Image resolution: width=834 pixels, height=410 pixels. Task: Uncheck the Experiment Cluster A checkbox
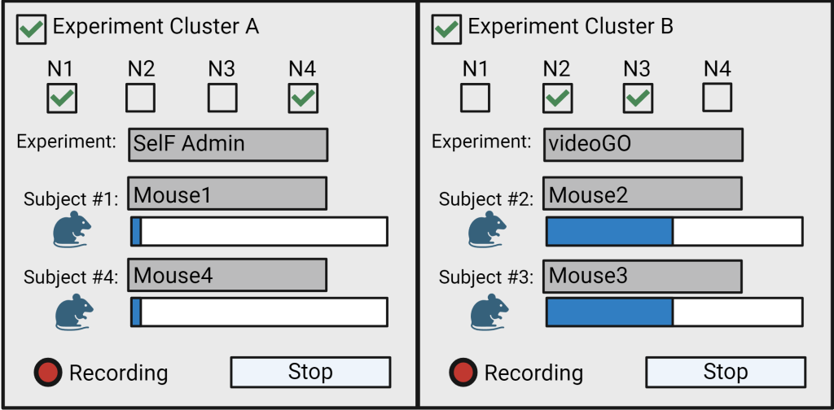pos(31,29)
